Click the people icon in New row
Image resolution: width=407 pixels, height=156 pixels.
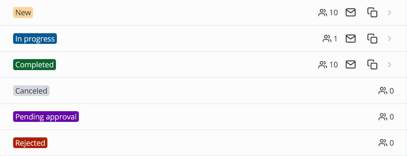pyautogui.click(x=323, y=12)
